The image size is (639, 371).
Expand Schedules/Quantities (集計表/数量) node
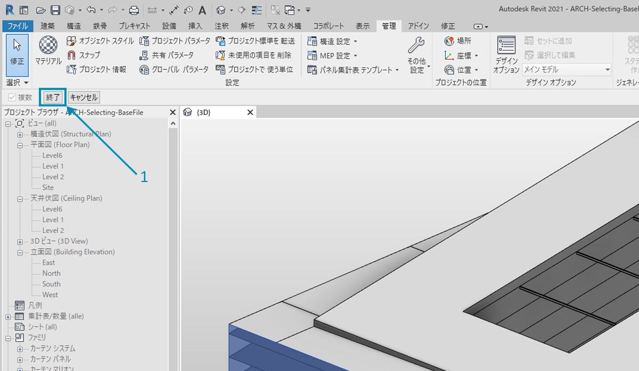coord(8,316)
